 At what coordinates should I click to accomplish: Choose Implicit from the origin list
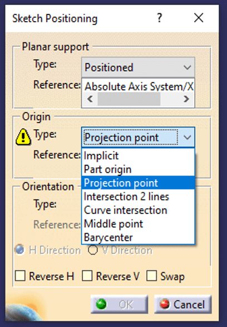(x=139, y=155)
